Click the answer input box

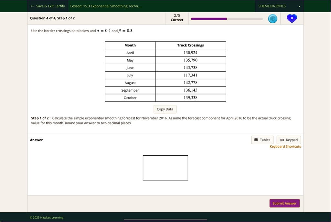click(x=165, y=168)
